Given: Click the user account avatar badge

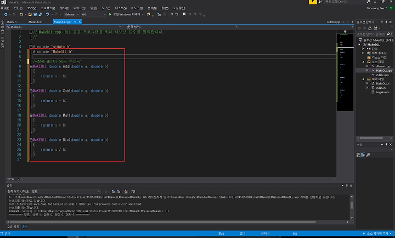Looking at the screenshot, I should tap(391, 8).
